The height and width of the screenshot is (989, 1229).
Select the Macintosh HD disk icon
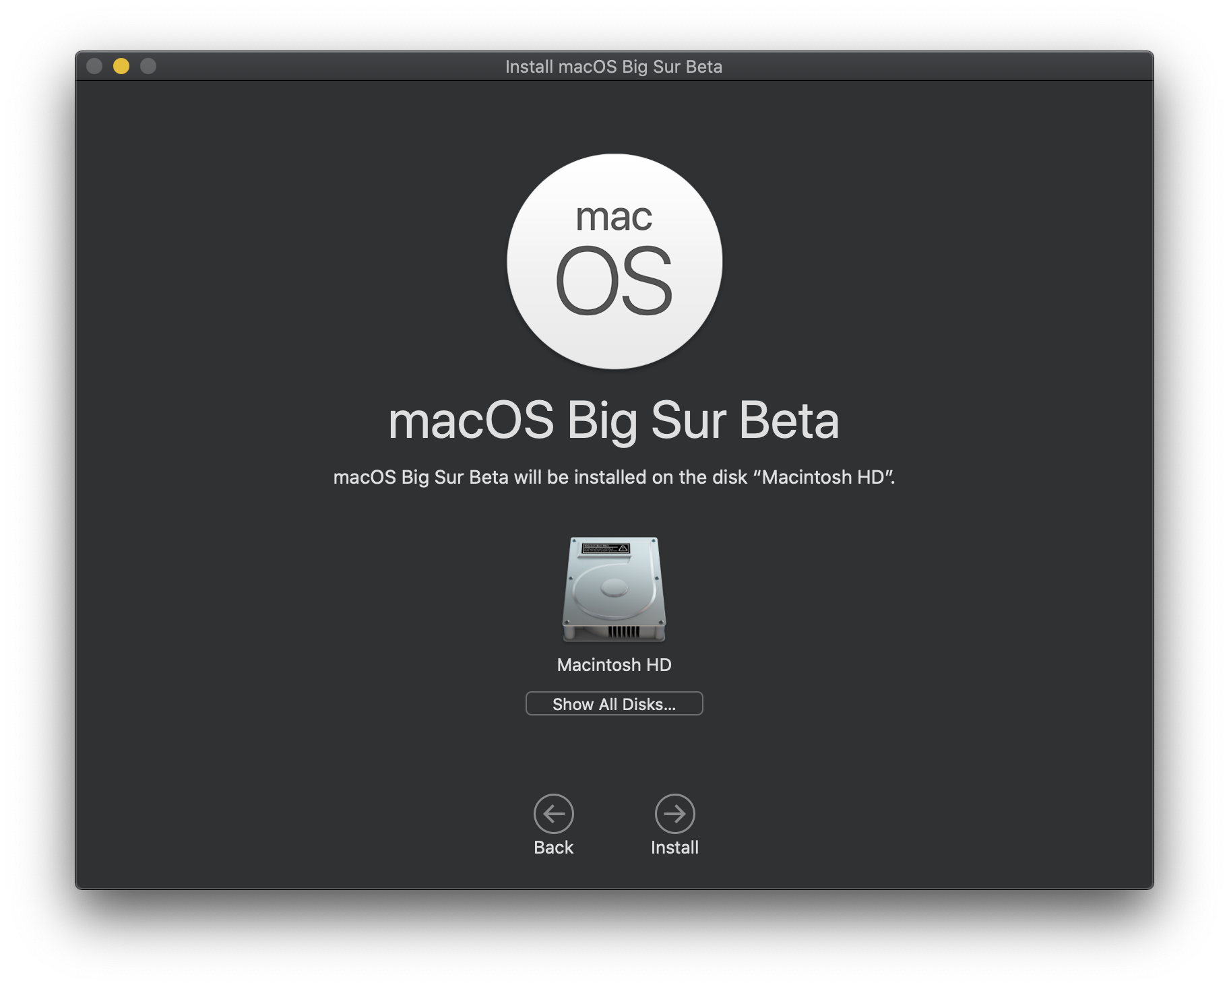[x=614, y=589]
